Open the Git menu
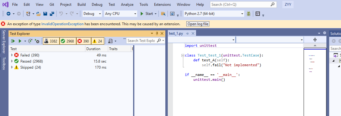 pos(52,4)
